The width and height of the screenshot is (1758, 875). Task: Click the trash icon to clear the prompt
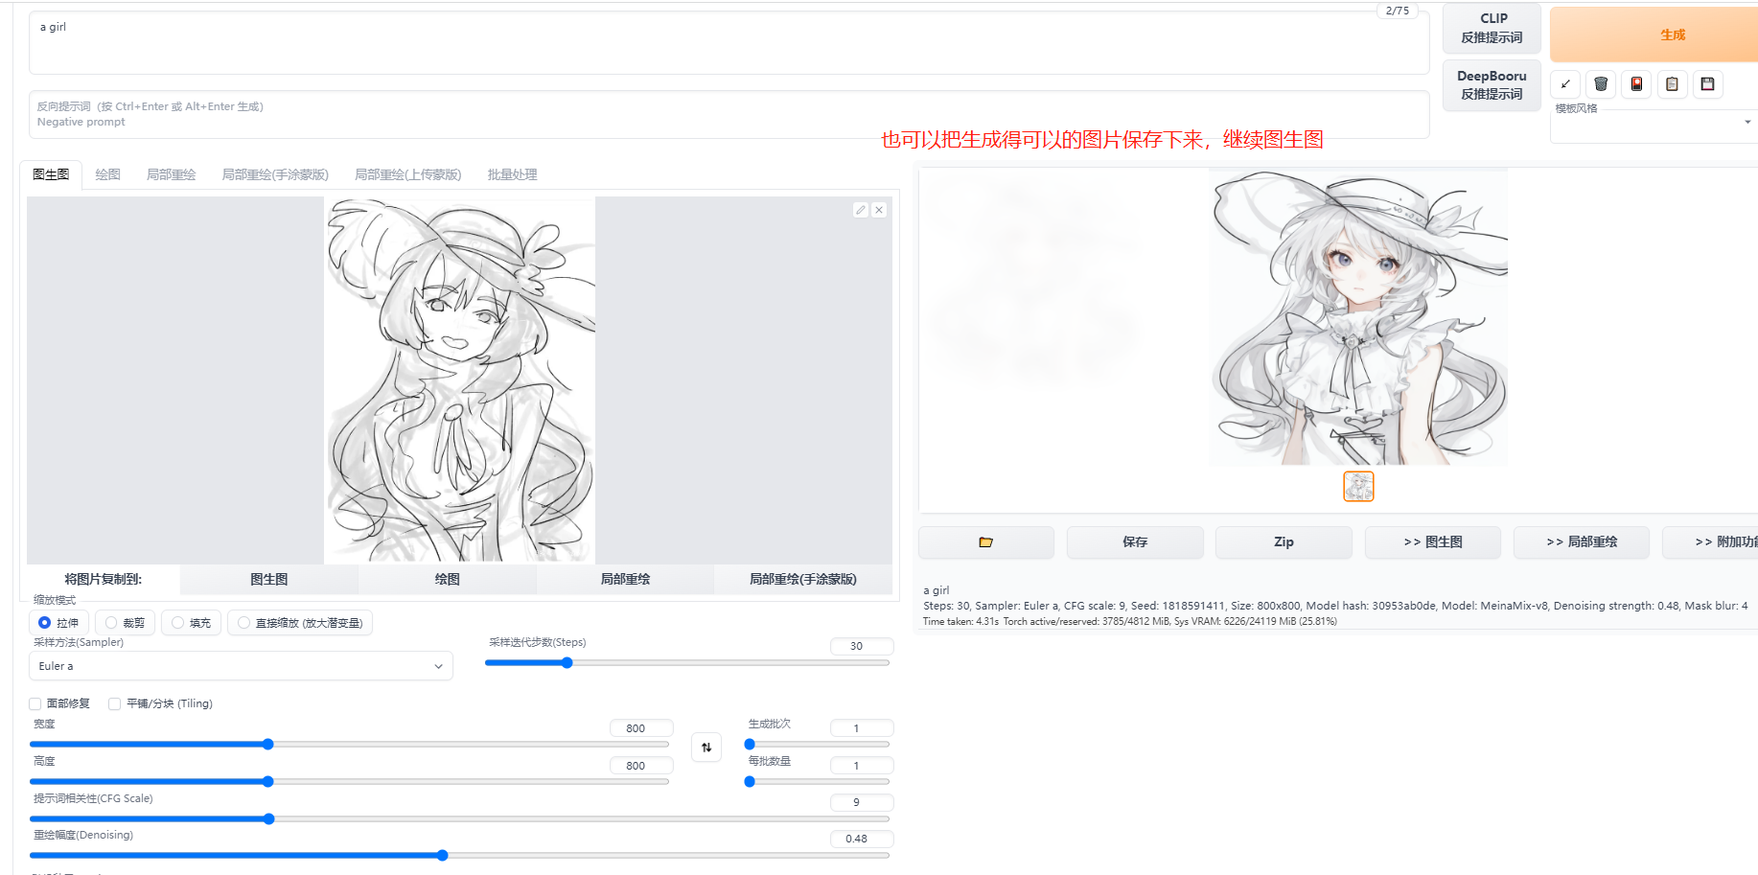[1600, 84]
